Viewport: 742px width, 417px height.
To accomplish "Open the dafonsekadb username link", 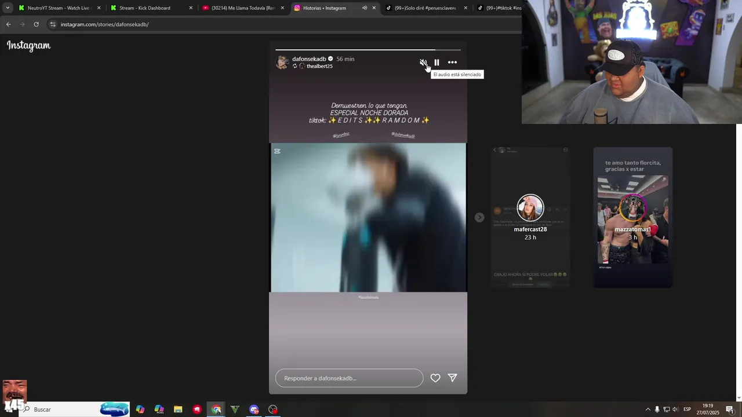I will tap(310, 59).
